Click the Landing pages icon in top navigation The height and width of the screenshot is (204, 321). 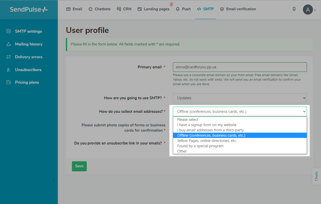[x=140, y=9]
